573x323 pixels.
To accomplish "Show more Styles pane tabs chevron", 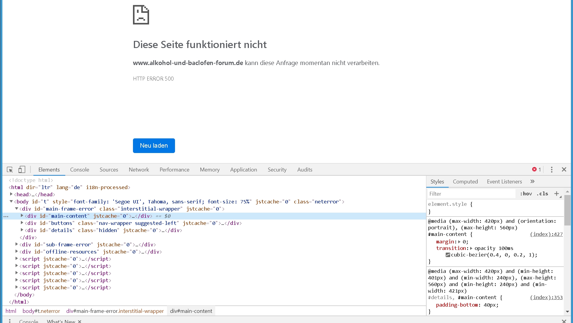I will [x=532, y=181].
